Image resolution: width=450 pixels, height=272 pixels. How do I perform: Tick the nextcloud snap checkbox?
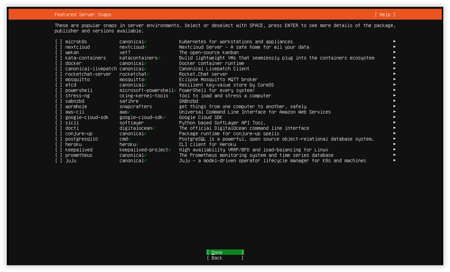pos(59,47)
